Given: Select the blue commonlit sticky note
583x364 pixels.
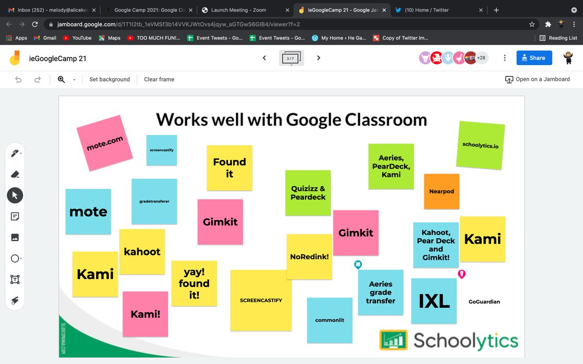Looking at the screenshot, I should [329, 320].
